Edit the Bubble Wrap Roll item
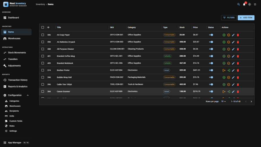Viewport: 261px width, 147px height. [x=233, y=78]
